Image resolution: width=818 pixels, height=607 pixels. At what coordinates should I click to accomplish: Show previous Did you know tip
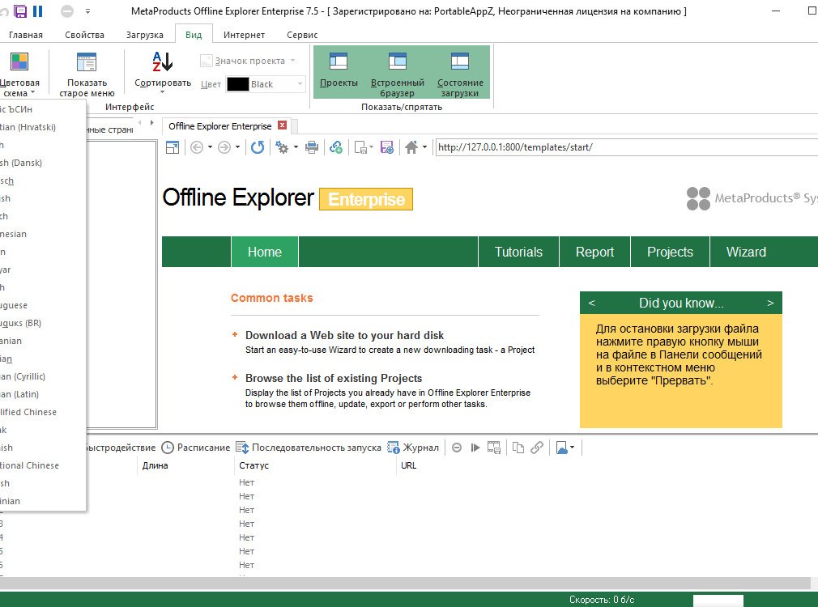tap(591, 303)
